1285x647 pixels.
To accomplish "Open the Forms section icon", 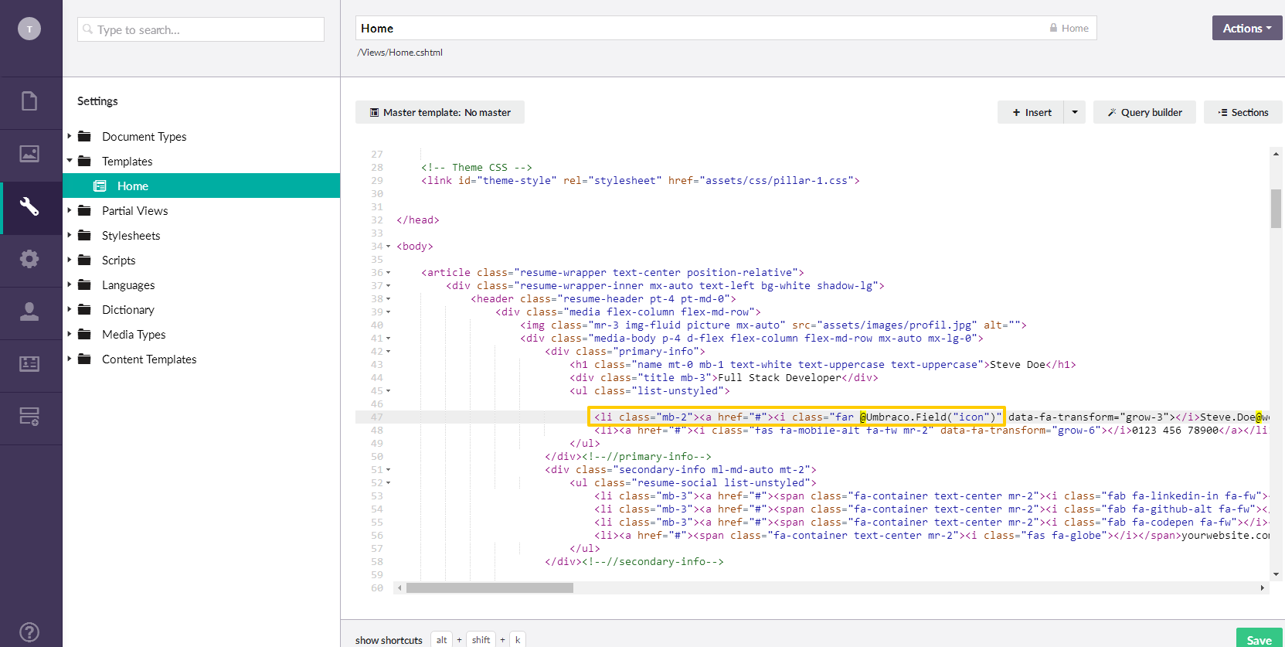I will click(29, 417).
